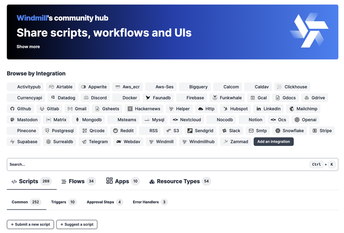This screenshot has height=233, width=344.
Task: Select the Slack integration icon
Action: (x=224, y=131)
